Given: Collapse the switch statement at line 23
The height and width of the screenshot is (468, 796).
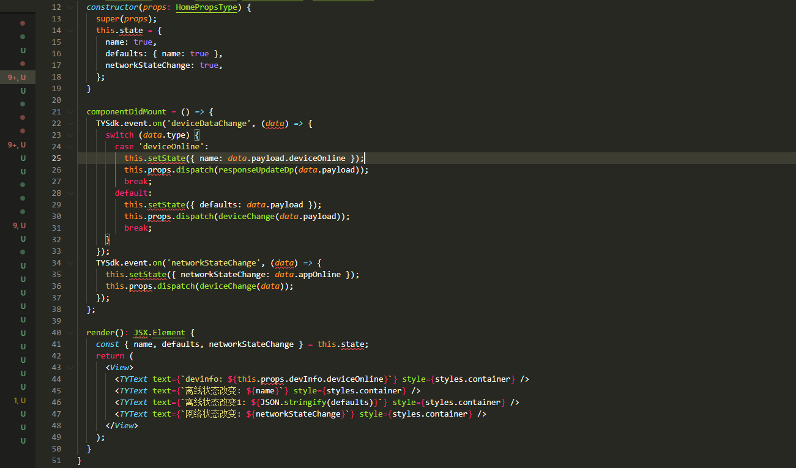Looking at the screenshot, I should (72, 135).
